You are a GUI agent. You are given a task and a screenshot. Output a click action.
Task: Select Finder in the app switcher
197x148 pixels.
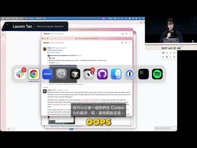point(116,74)
